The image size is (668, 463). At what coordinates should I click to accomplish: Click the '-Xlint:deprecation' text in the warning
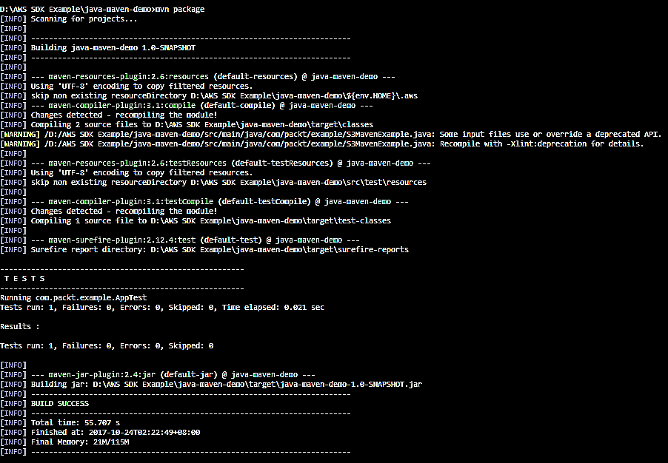[x=547, y=143]
